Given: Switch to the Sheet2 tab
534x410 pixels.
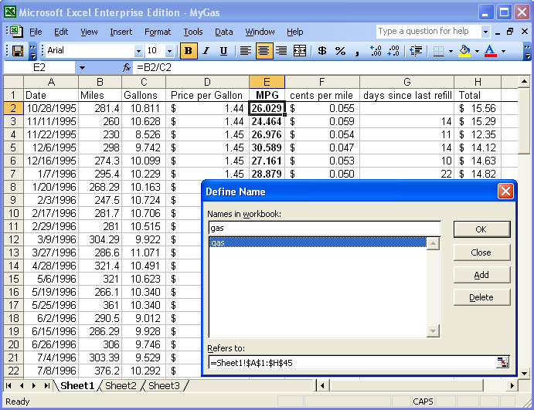Looking at the screenshot, I should coord(121,385).
